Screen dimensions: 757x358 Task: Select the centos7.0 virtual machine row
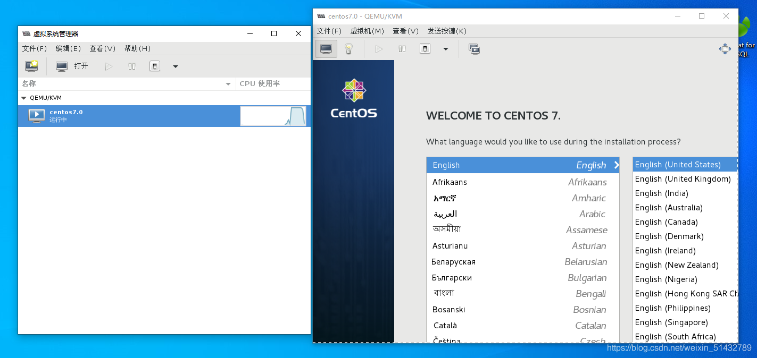(164, 116)
